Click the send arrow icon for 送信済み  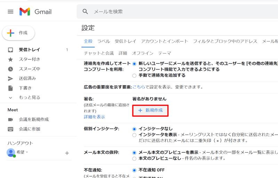(x=10, y=78)
